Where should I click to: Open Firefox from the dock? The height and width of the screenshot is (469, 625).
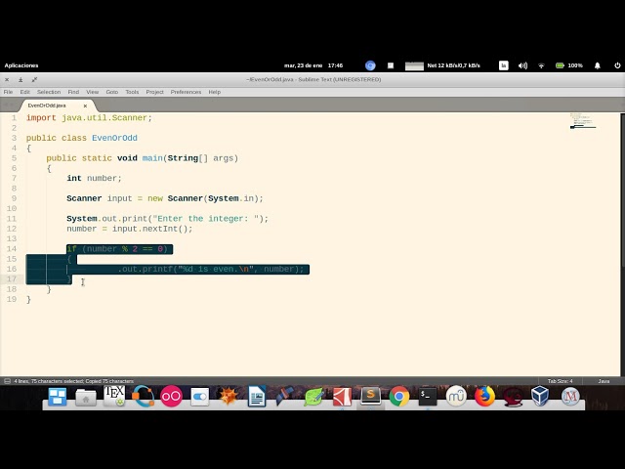tap(484, 397)
